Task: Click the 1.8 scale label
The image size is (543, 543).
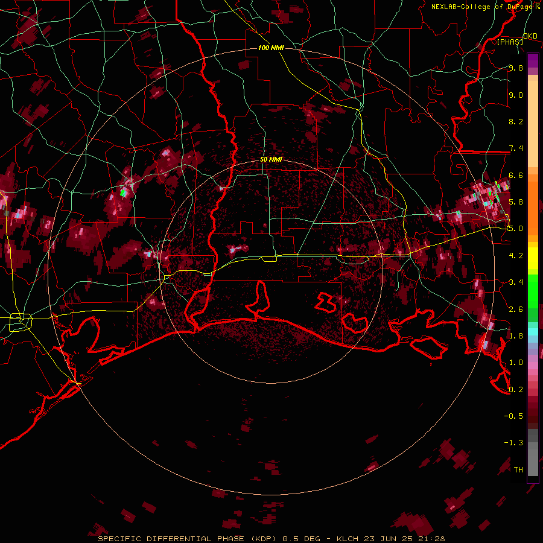Action: click(x=516, y=336)
